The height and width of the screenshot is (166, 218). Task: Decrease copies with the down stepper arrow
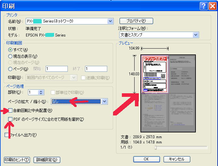click(x=41, y=94)
